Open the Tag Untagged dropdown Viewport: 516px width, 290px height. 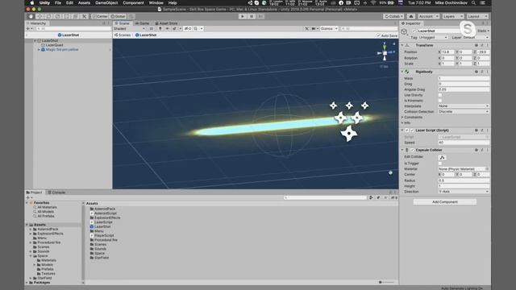[433, 38]
